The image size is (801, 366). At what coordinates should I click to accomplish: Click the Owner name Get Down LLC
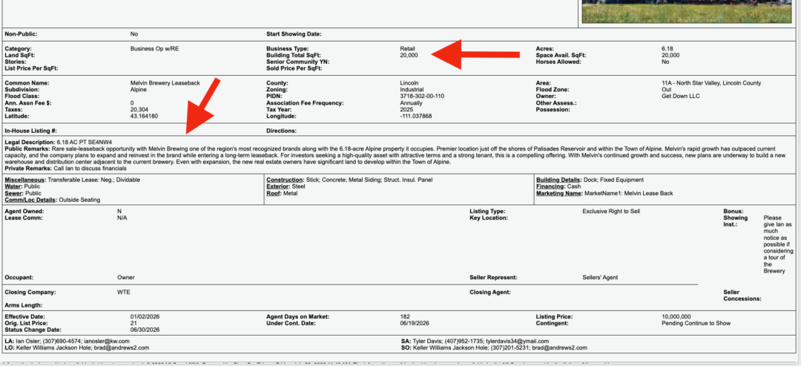pos(680,96)
